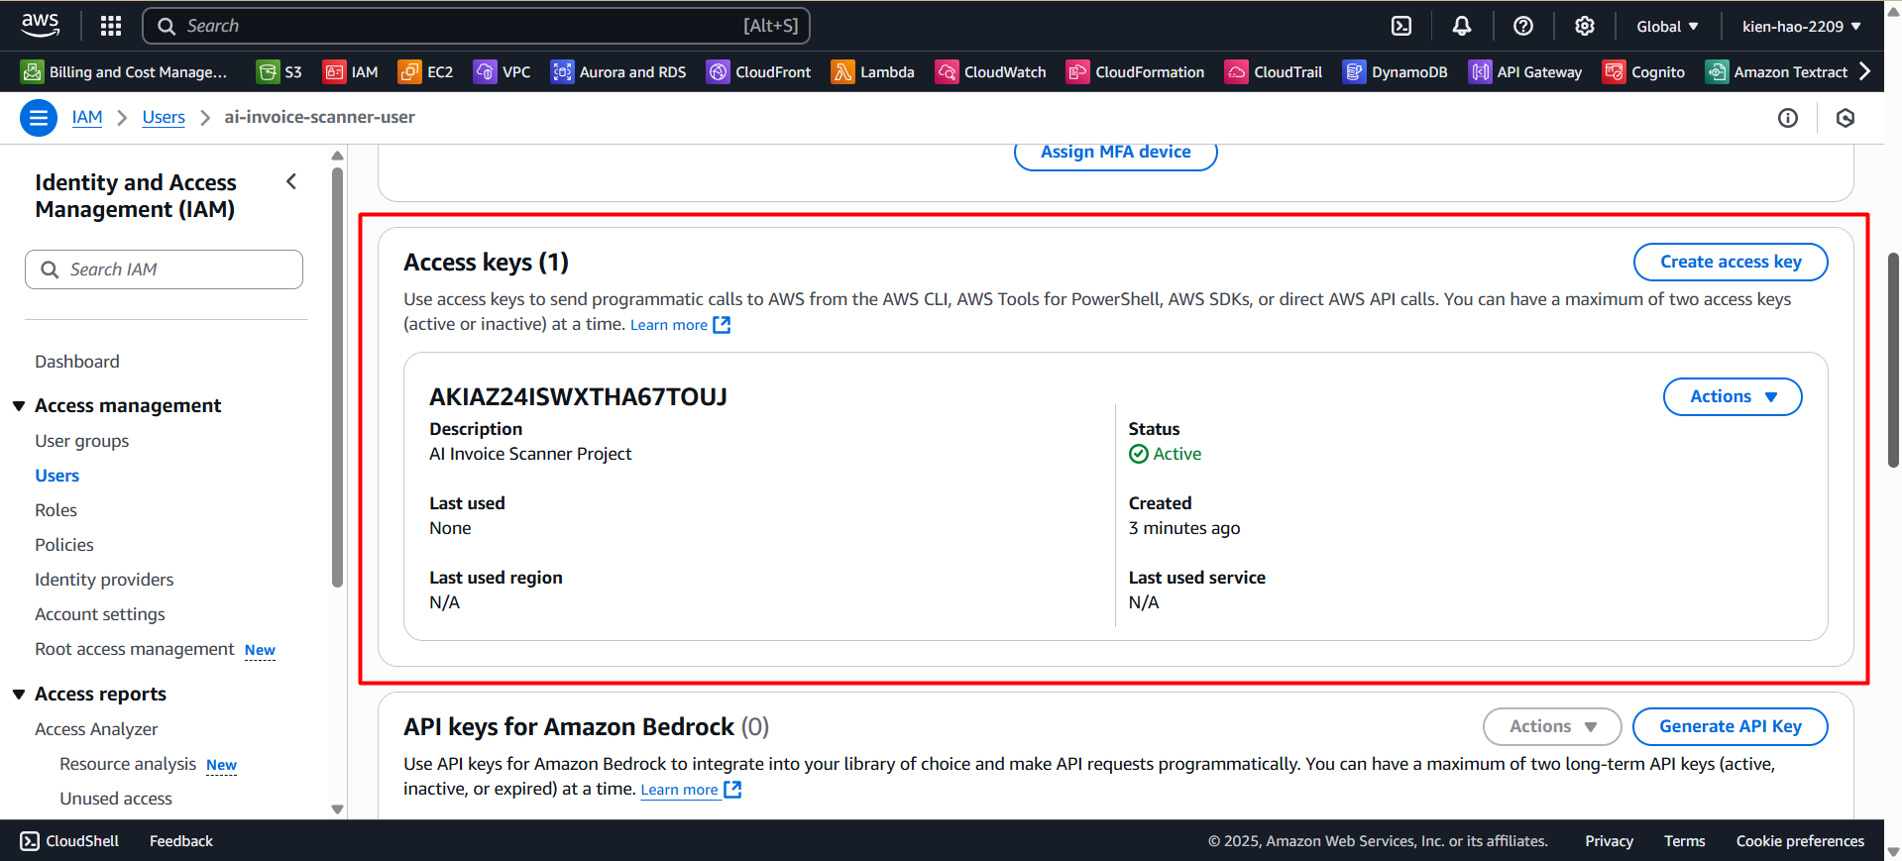Open Account settings in sidebar
Screen dimensions: 1902x861
100,614
